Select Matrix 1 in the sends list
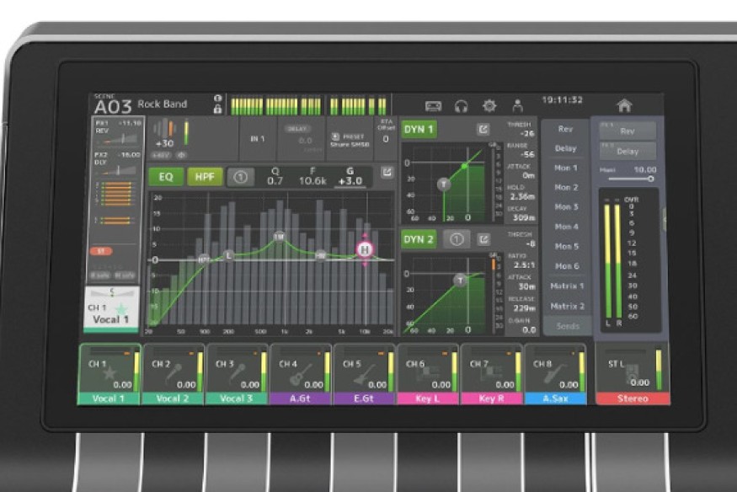The image size is (737, 492). pyautogui.click(x=567, y=286)
